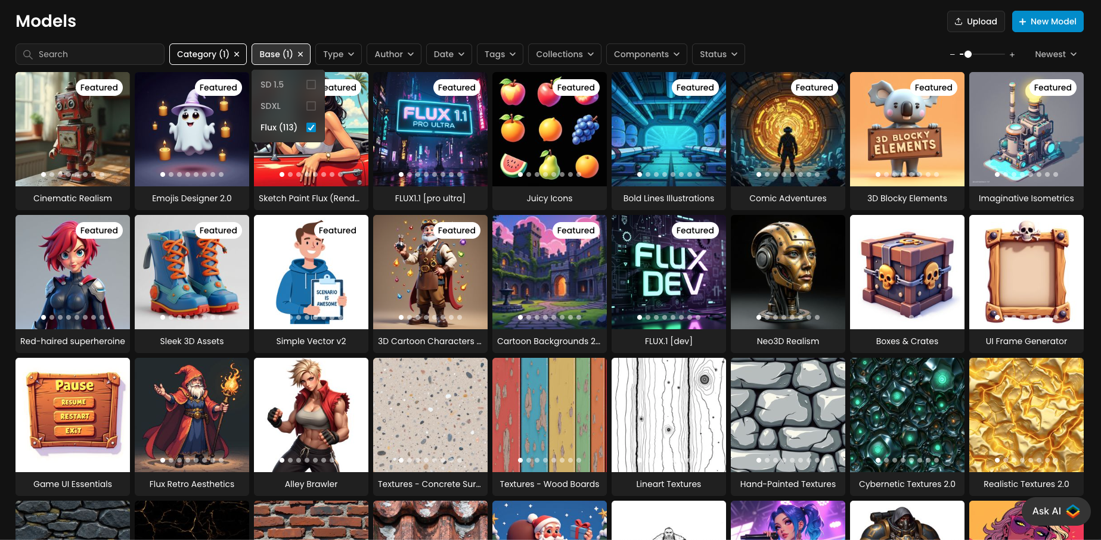Click the plus icon to enlarge thumbnails

click(1012, 54)
